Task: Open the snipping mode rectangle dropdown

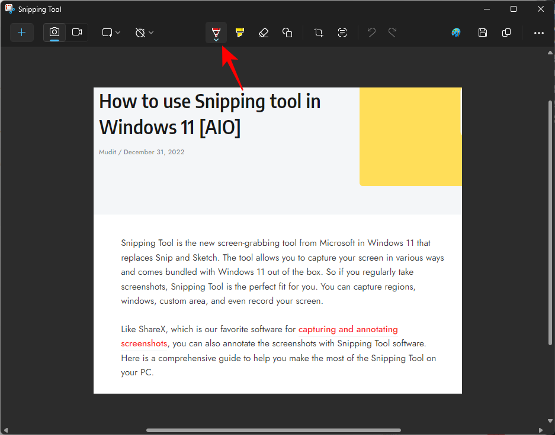Action: 111,33
